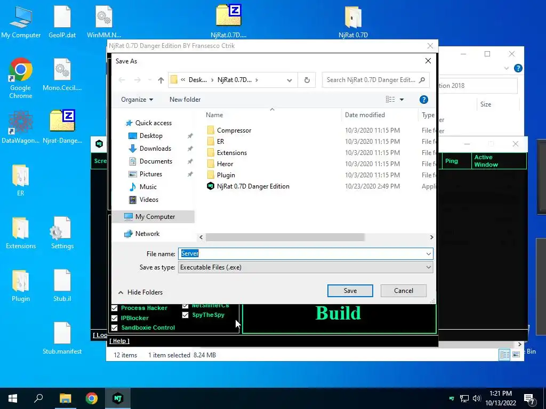The image size is (546, 409).
Task: Toggle the IPBlocker checkbox
Action: click(x=114, y=318)
